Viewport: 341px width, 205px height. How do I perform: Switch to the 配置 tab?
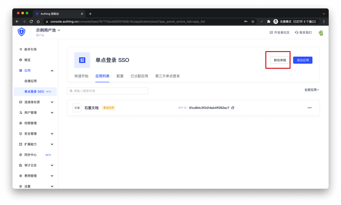[x=120, y=76]
